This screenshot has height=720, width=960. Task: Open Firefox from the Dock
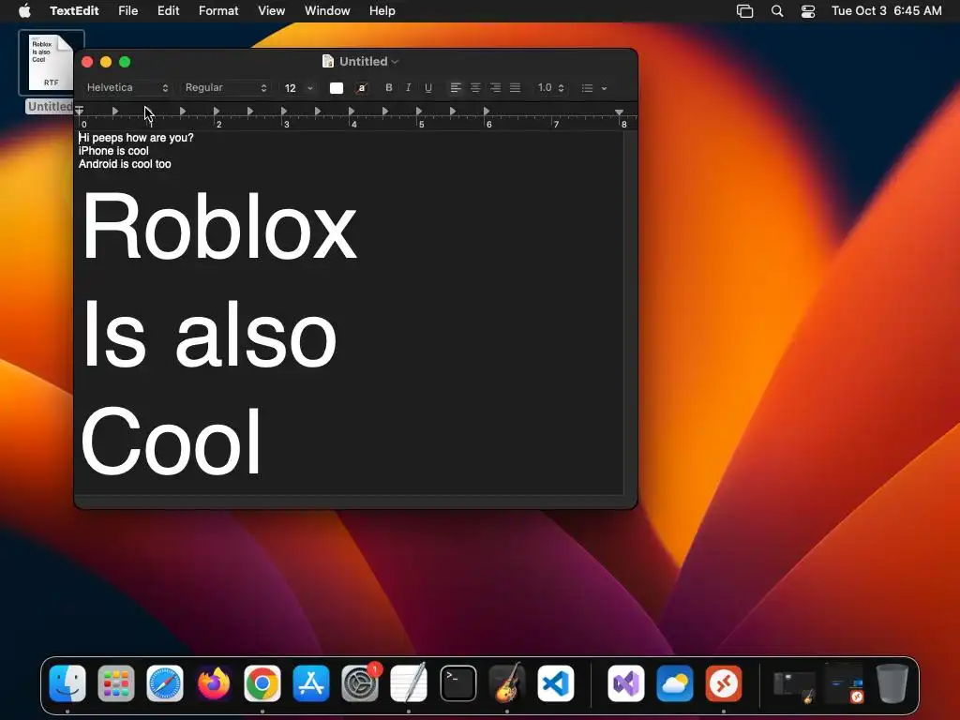click(214, 683)
